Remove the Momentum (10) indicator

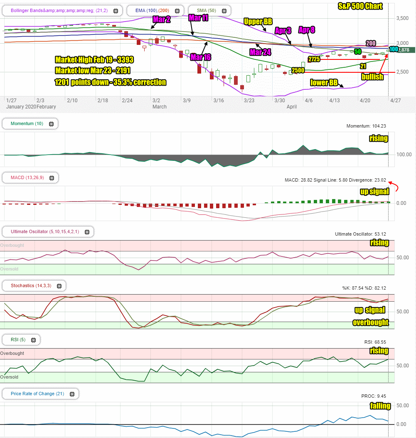[x=51, y=123]
